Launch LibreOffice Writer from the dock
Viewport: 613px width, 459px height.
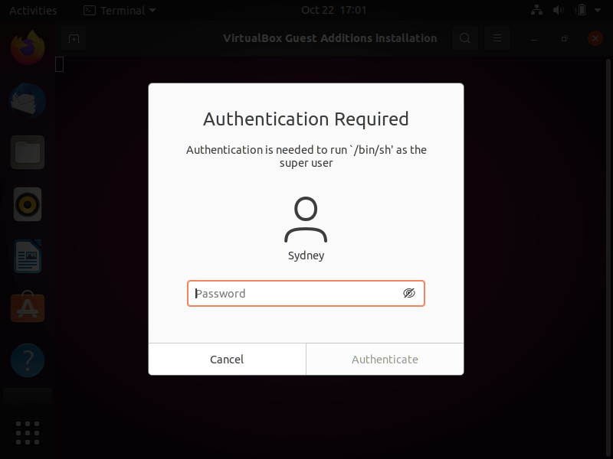(27, 256)
